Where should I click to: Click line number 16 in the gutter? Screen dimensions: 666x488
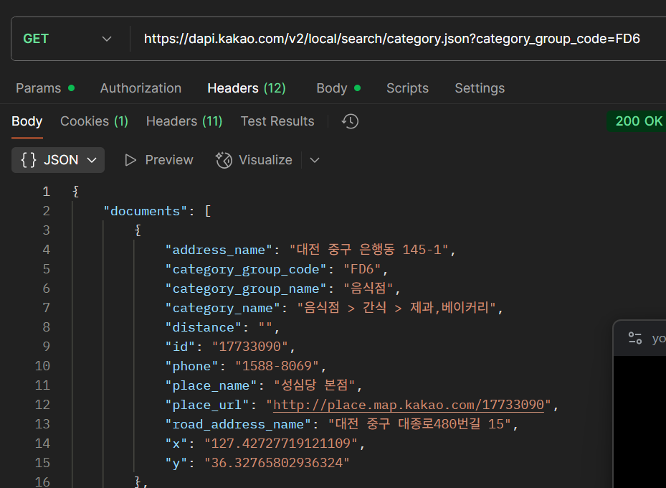(42, 482)
